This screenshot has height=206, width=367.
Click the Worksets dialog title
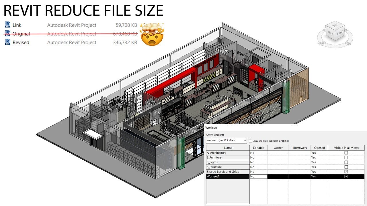pos(212,128)
